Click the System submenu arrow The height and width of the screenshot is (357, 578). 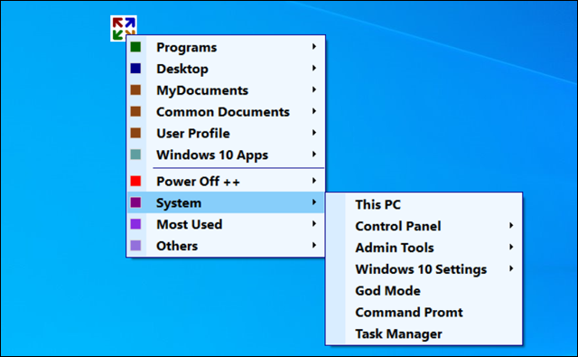click(314, 202)
